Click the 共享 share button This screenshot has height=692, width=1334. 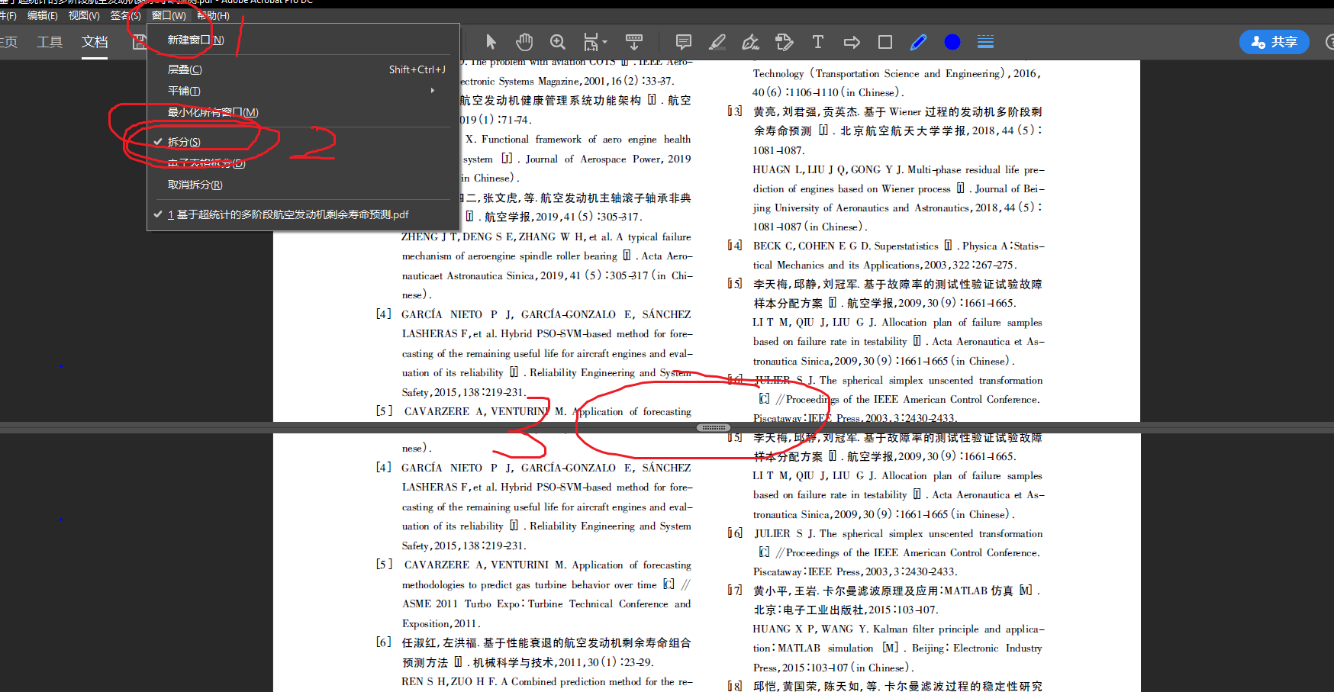point(1273,42)
